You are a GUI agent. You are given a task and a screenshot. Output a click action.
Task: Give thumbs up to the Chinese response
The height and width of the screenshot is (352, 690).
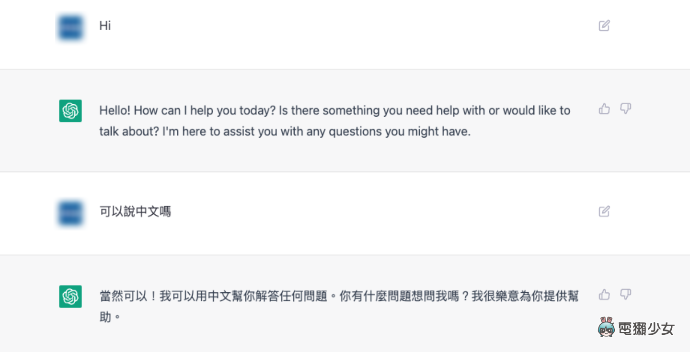(x=604, y=295)
